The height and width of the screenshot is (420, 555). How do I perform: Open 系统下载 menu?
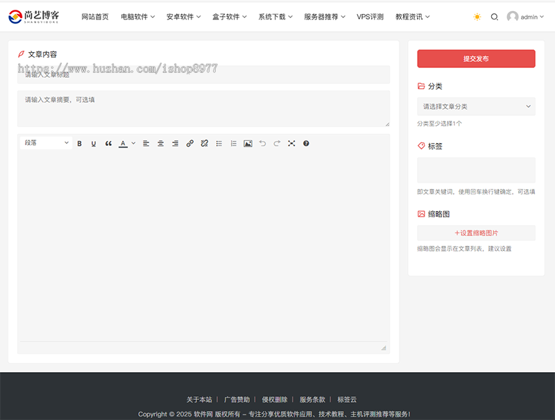(275, 17)
